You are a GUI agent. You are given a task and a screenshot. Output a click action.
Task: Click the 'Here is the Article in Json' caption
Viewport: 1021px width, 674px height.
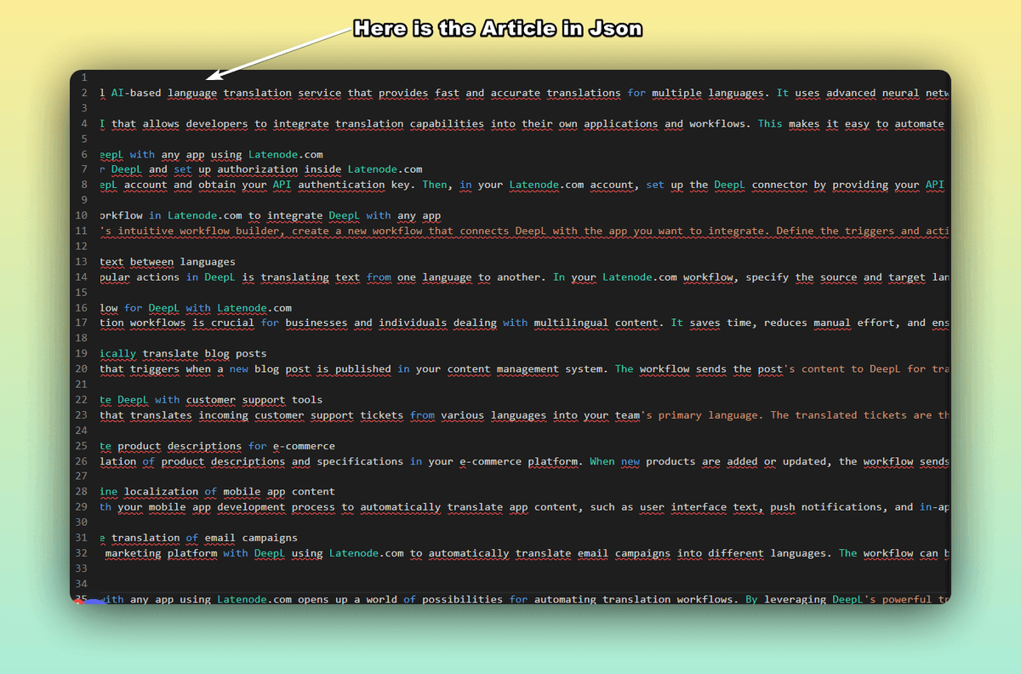(x=498, y=28)
